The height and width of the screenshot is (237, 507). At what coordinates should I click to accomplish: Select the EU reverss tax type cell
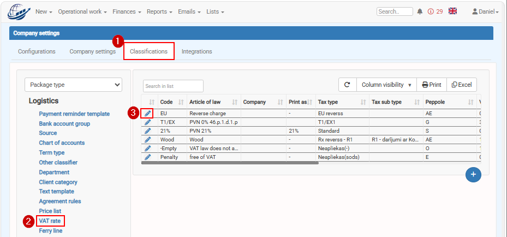(x=342, y=114)
